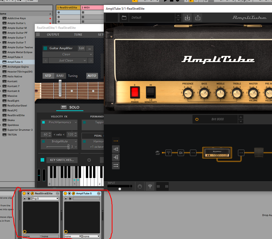Click the AUTO button

tap(92, 76)
